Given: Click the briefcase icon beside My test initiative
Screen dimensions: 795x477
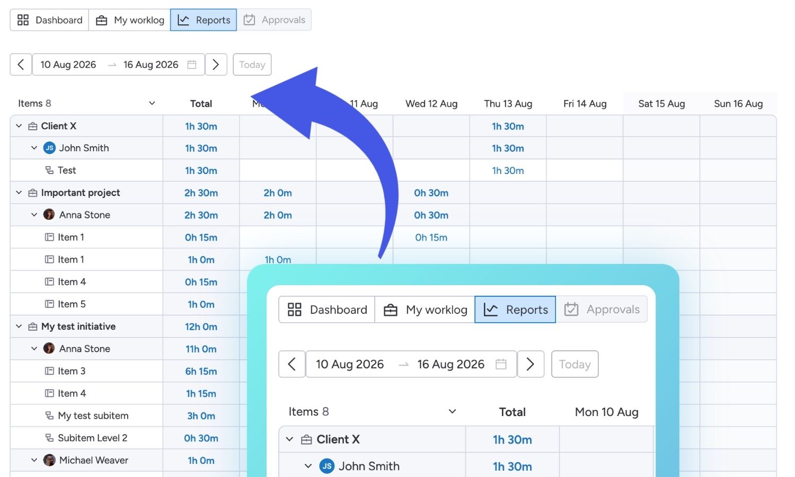Looking at the screenshot, I should pyautogui.click(x=33, y=326).
